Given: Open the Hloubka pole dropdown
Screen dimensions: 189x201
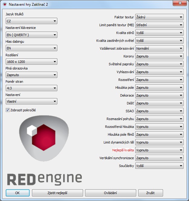Looking at the screenshot, I should (159, 88).
